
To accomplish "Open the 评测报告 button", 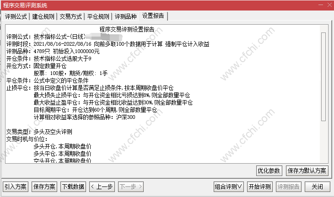I will (x=289, y=187).
